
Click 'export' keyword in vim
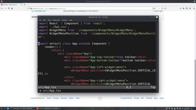coord(43,44)
